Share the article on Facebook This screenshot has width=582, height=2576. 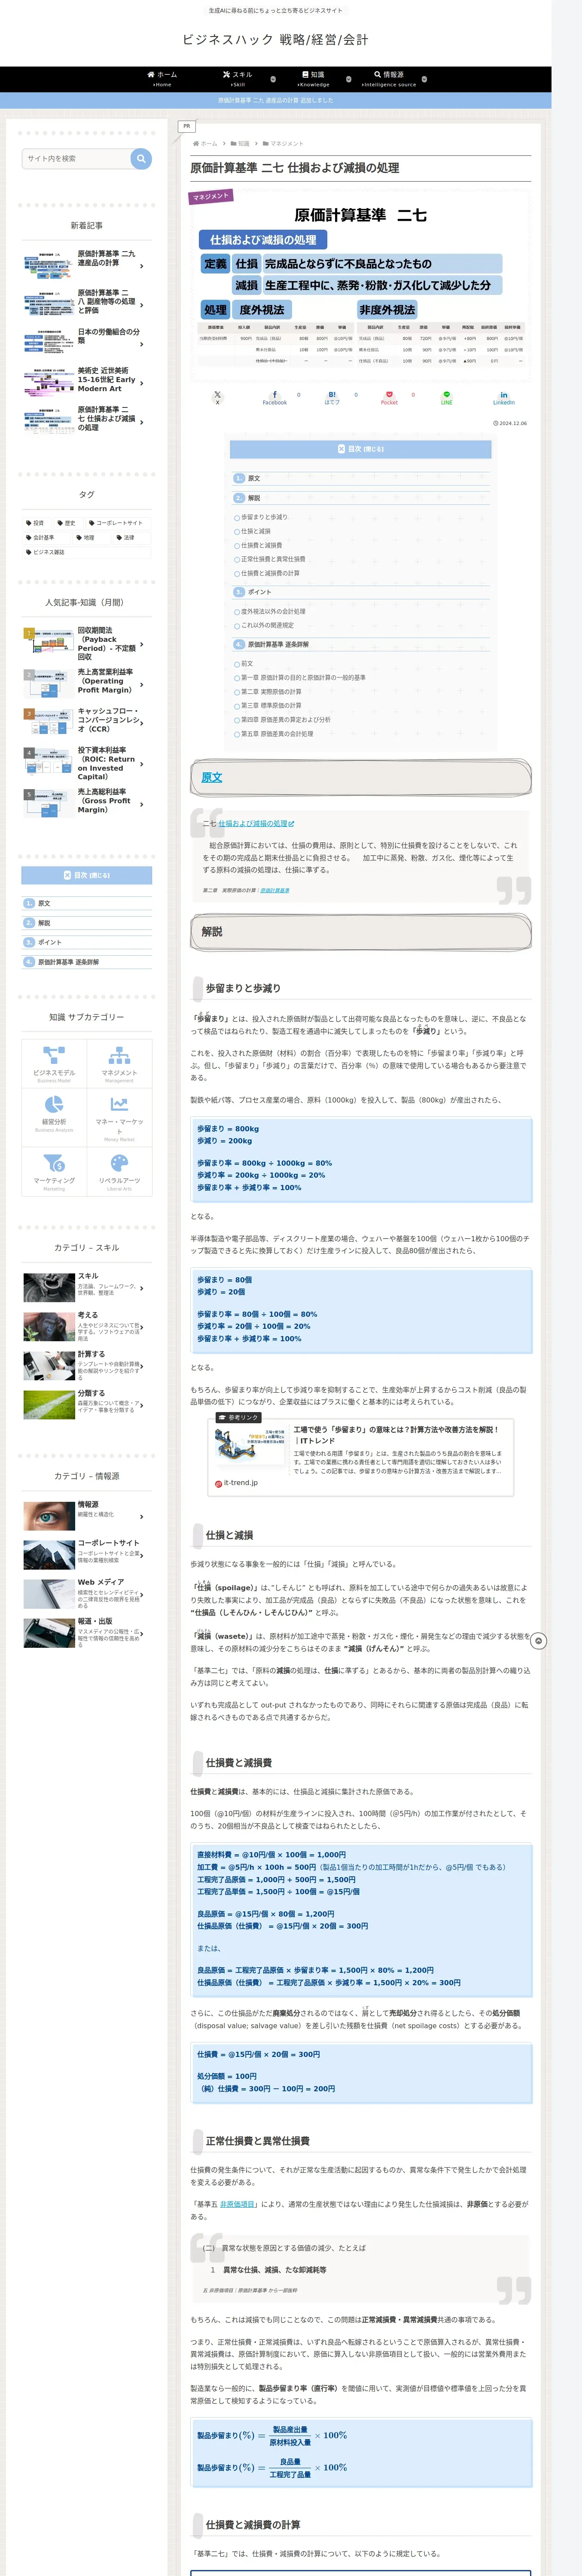275,397
